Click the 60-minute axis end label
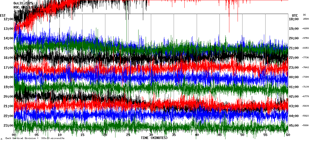Screen dimensions: 310x142 point(288,135)
